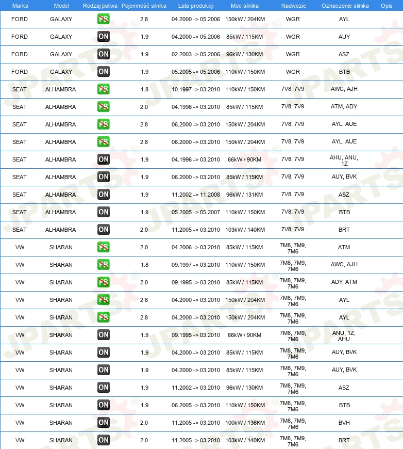Click the Pojemność silnika column header
This screenshot has width=403, height=449.
[144, 6]
